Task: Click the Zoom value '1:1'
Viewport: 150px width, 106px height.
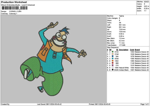Action: (x=145, y=11)
